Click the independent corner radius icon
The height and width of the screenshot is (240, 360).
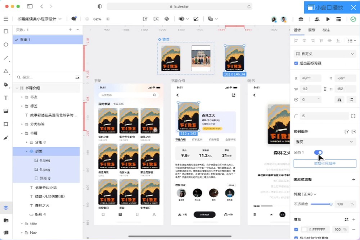point(353,116)
